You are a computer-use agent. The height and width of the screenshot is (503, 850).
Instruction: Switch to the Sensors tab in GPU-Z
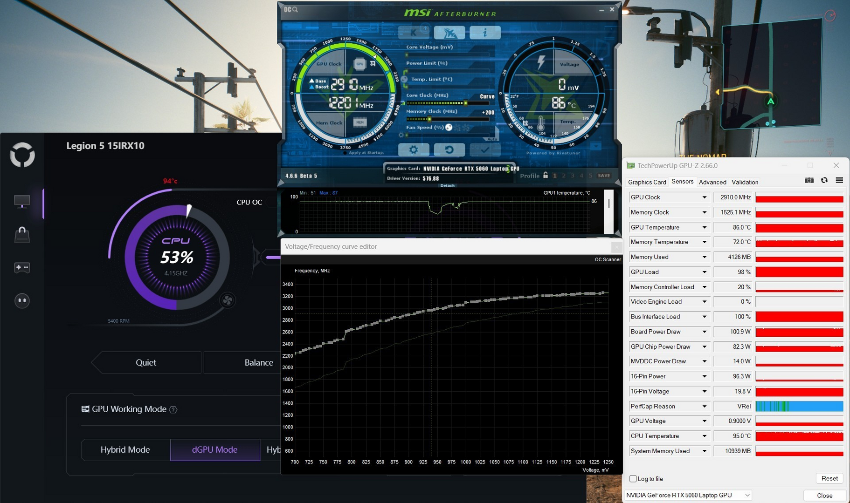point(683,182)
